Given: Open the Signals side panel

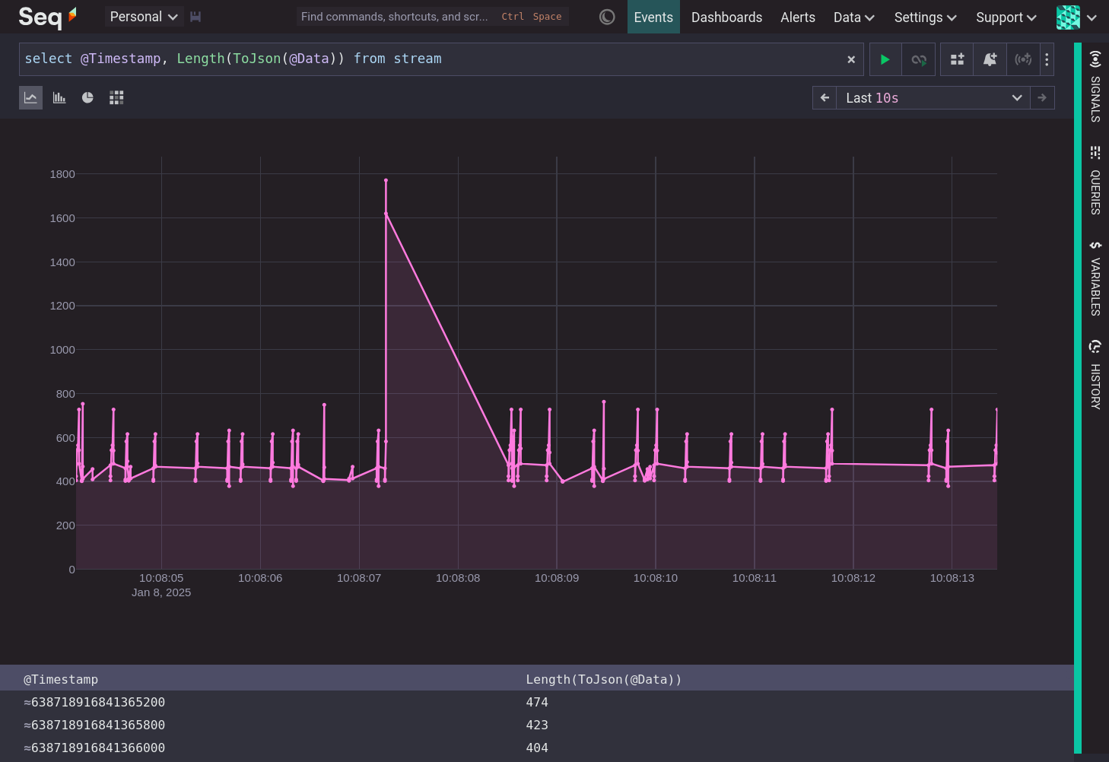Looking at the screenshot, I should 1095,87.
